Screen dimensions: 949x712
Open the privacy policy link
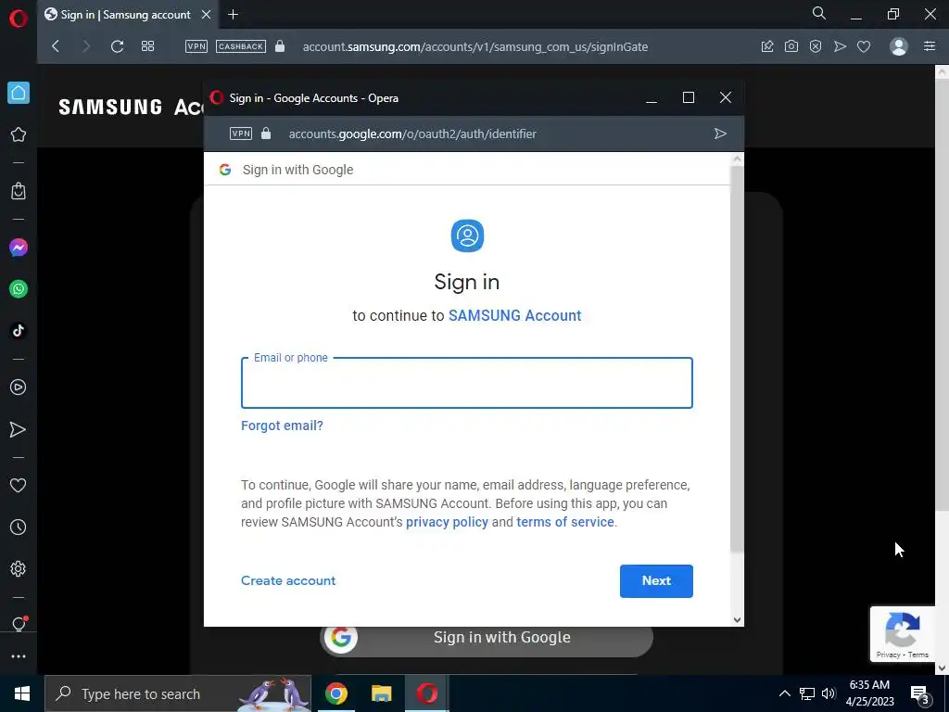tap(447, 522)
